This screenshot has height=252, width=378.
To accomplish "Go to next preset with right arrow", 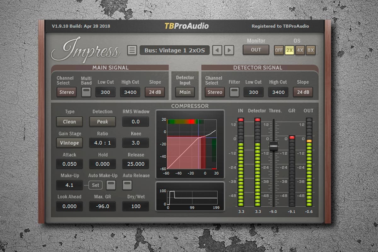I will pos(229,50).
